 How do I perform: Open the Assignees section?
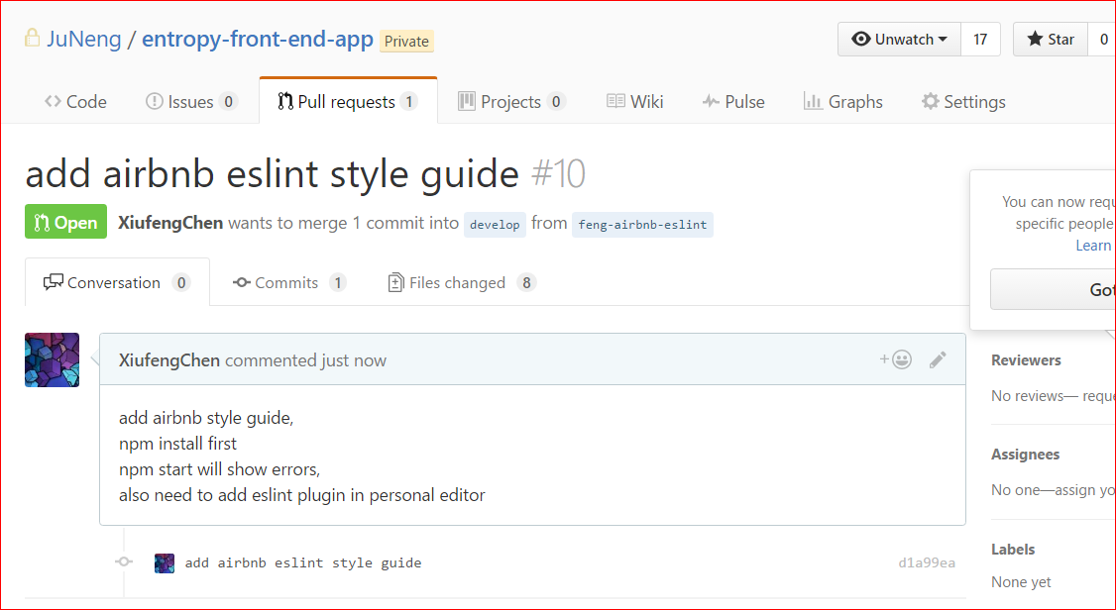(1025, 455)
